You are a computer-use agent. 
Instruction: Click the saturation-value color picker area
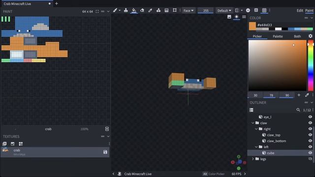pyautogui.click(x=278, y=65)
